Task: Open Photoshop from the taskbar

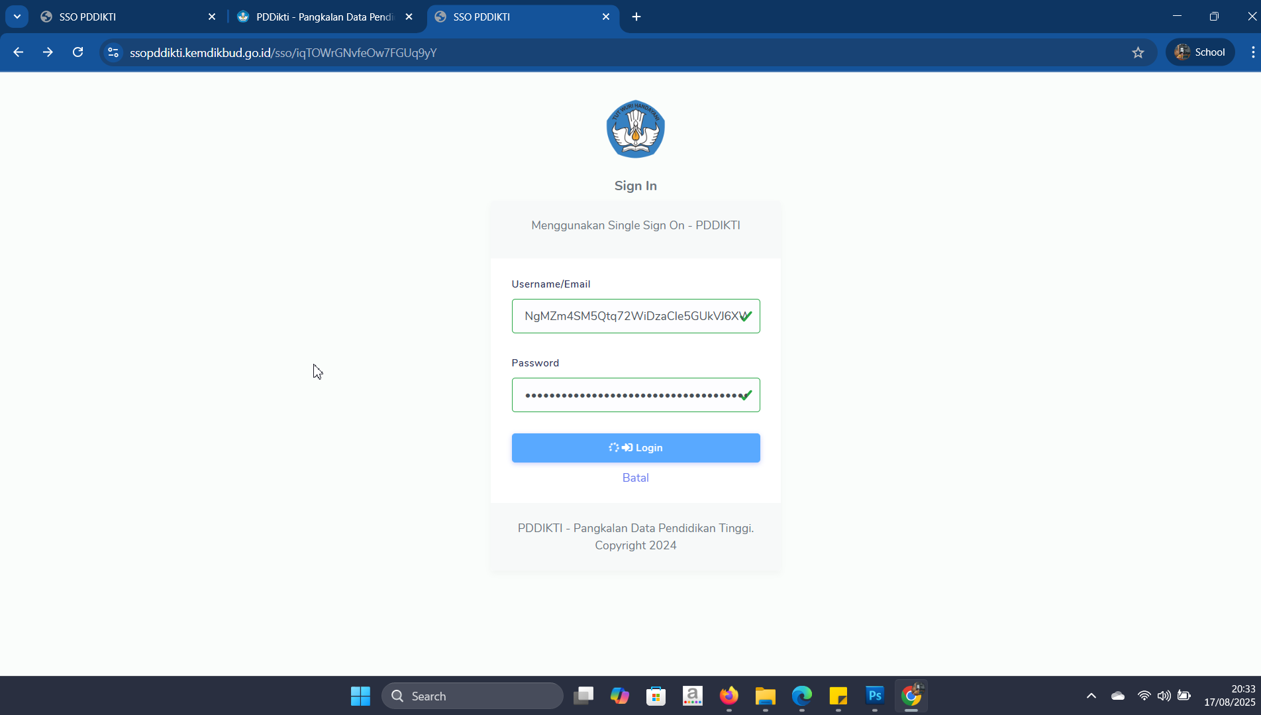Action: (x=875, y=696)
